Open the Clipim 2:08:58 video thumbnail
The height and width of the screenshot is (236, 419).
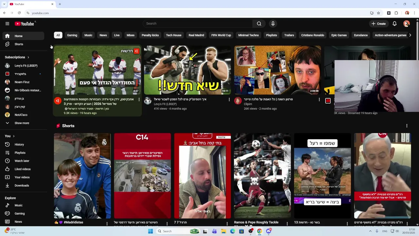tap(278, 70)
